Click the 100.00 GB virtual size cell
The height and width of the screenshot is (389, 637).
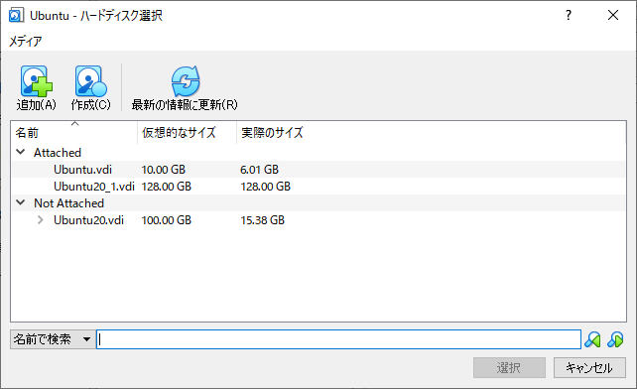point(166,220)
